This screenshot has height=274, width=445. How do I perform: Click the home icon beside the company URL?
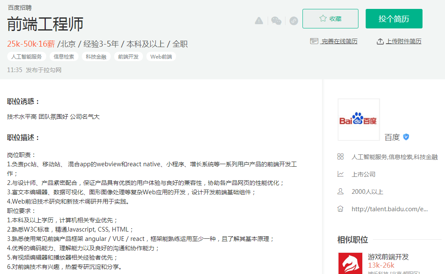point(340,209)
